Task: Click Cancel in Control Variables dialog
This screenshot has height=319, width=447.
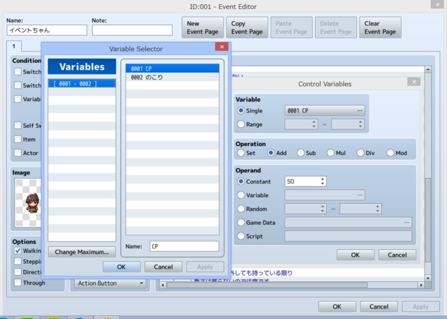Action: click(x=397, y=255)
